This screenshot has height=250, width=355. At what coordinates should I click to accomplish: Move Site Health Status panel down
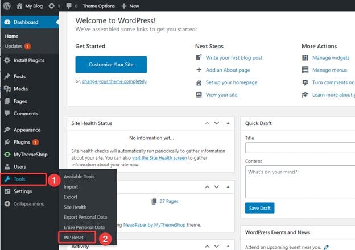(x=216, y=123)
